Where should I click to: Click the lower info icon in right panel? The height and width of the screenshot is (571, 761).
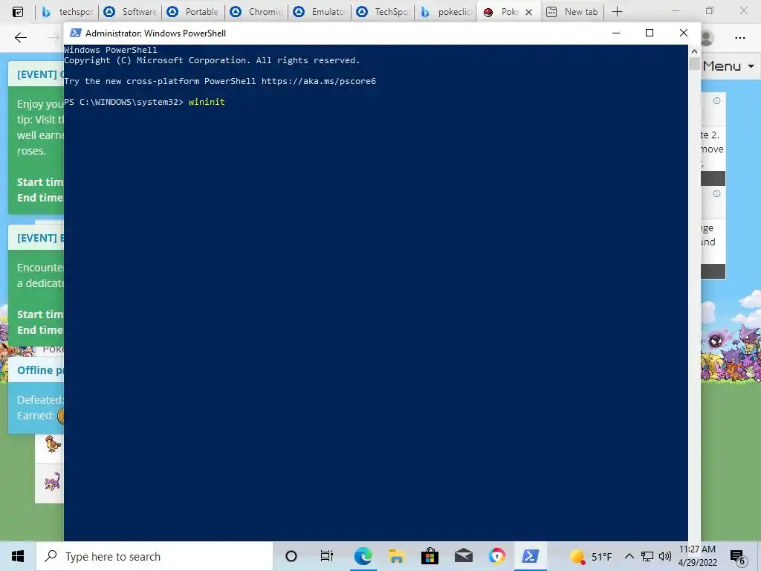pos(716,194)
